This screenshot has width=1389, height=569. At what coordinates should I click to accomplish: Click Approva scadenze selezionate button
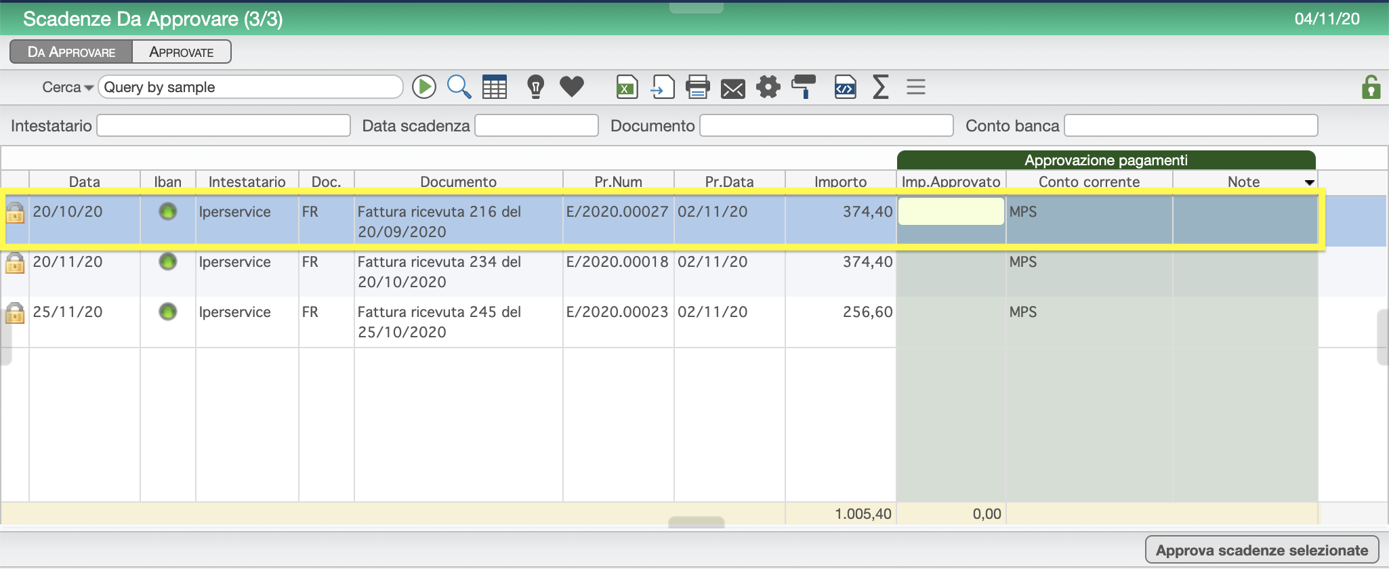point(1262,550)
